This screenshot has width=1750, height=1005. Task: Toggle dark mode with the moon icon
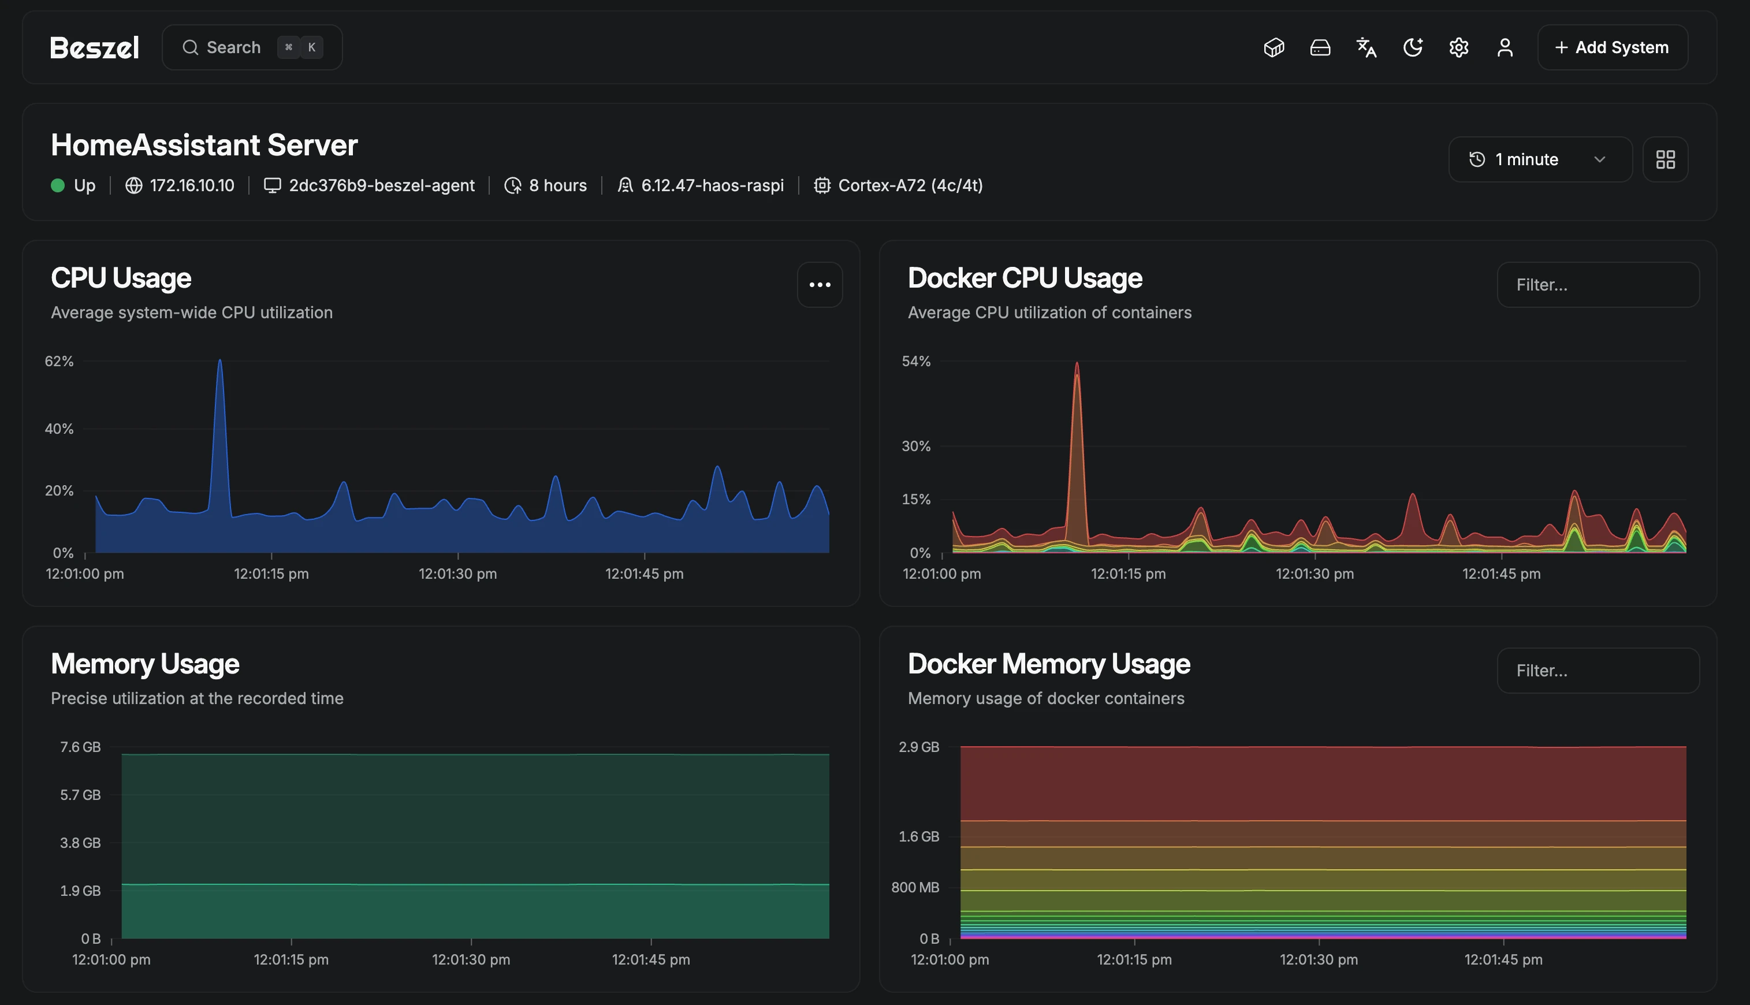1413,47
